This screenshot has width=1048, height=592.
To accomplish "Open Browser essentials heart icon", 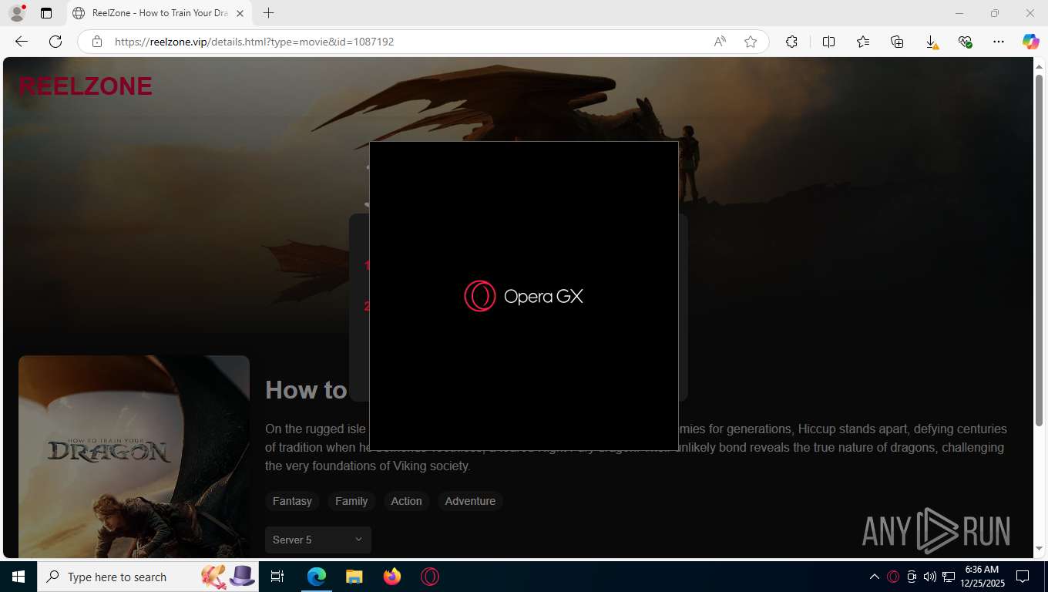I will click(965, 42).
